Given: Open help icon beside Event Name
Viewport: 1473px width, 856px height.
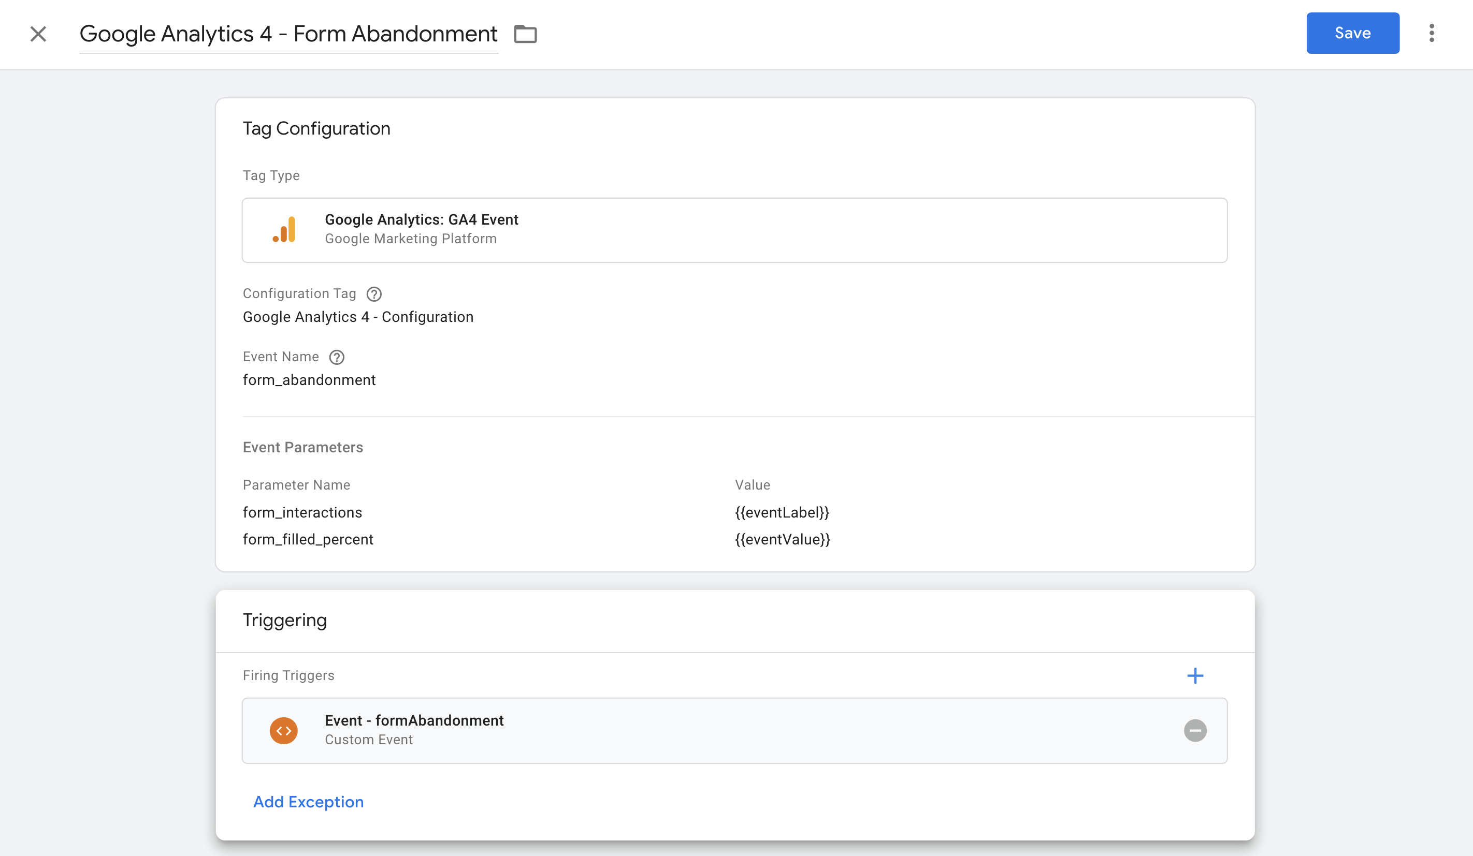Looking at the screenshot, I should 337,357.
